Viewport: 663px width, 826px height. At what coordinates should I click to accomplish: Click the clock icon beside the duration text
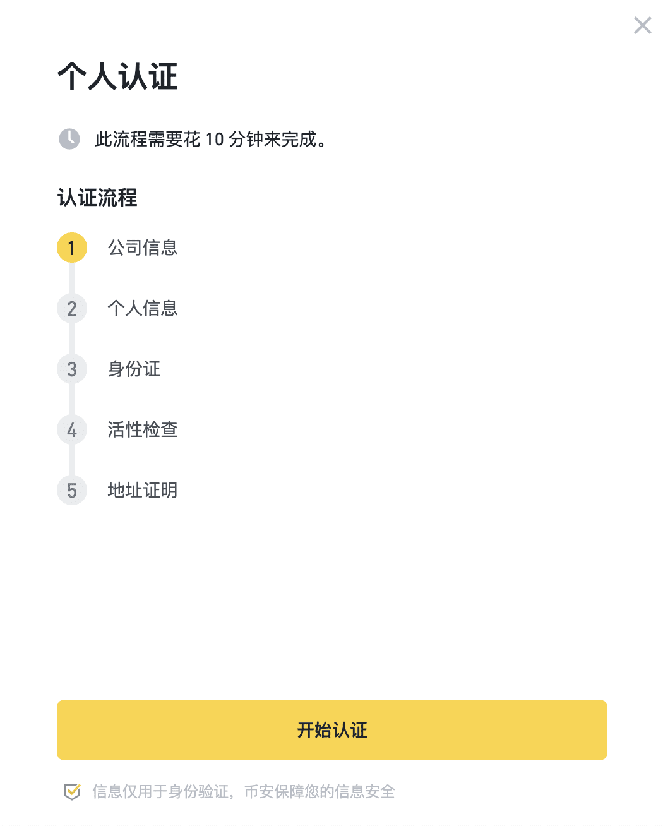tap(69, 139)
